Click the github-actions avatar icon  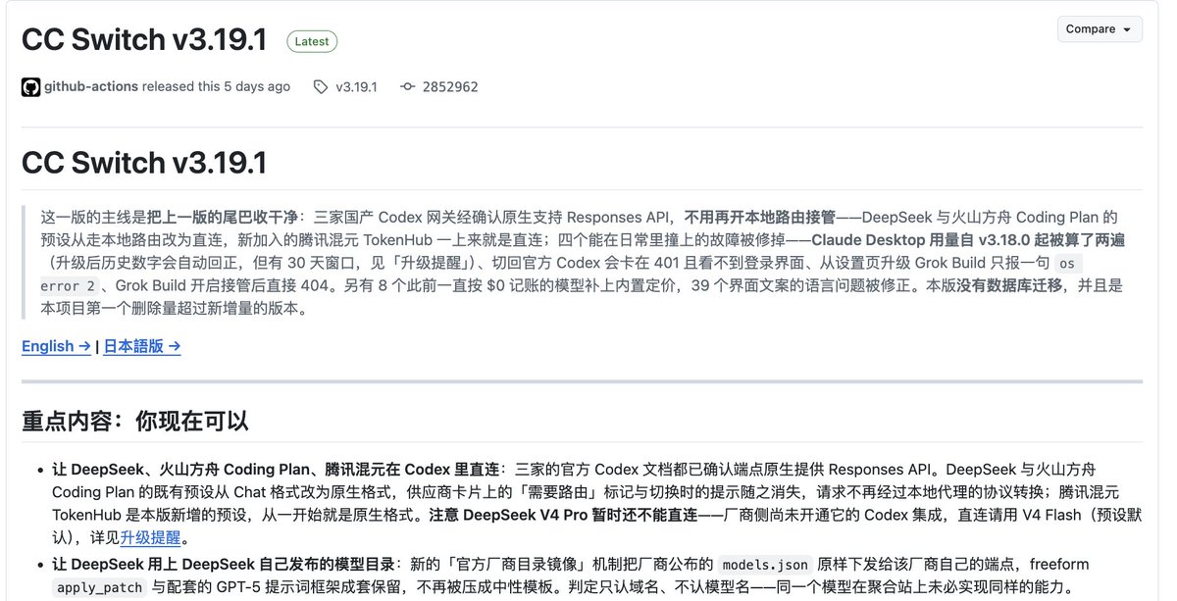click(30, 86)
